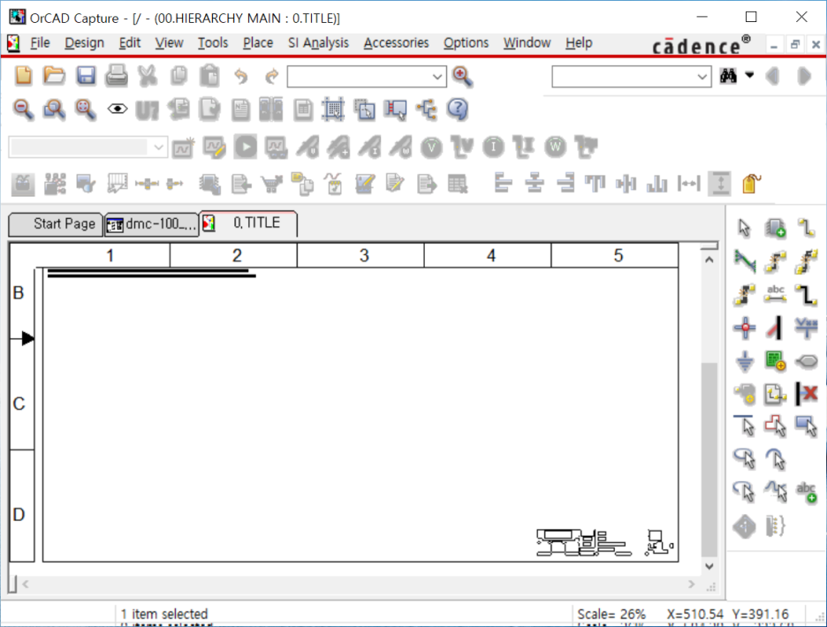Open the View menu
Screen dimensions: 827x627
[169, 42]
